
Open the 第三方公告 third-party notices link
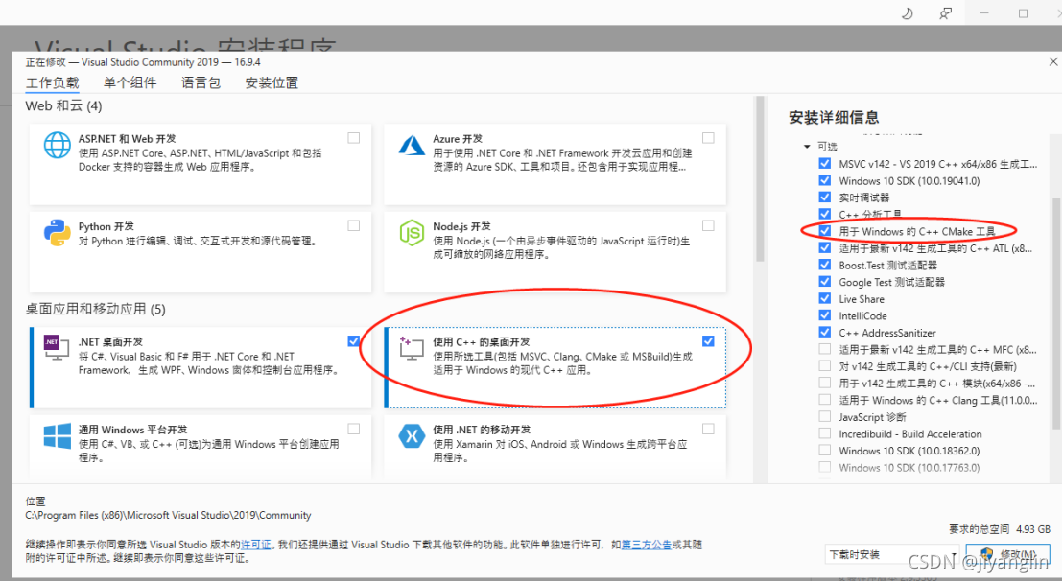pos(646,544)
